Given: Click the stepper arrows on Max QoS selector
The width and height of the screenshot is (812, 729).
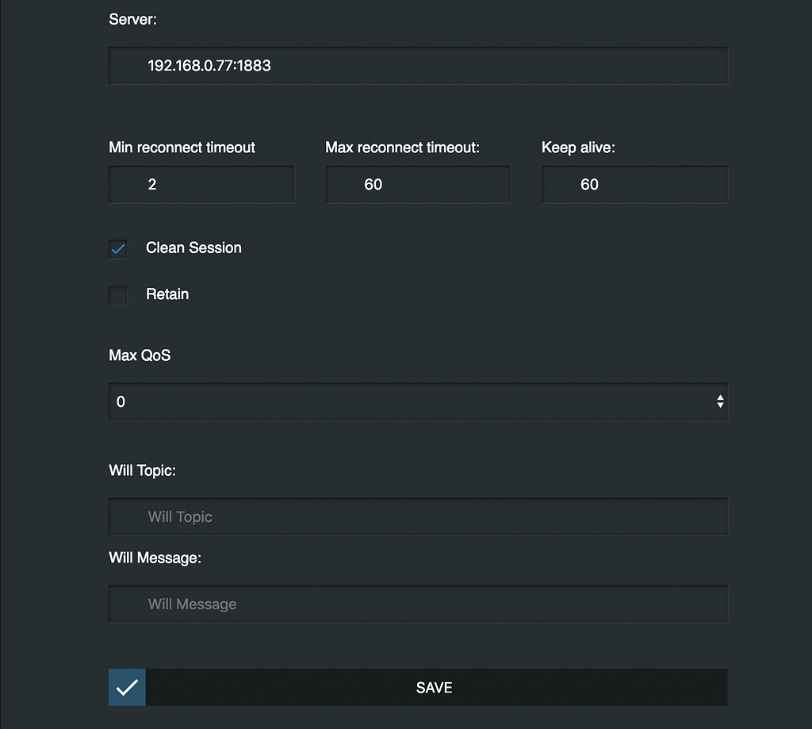Looking at the screenshot, I should tap(720, 401).
